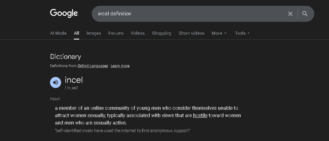The image size is (329, 141).
Task: Clear the search box with X icon
Action: tap(290, 14)
